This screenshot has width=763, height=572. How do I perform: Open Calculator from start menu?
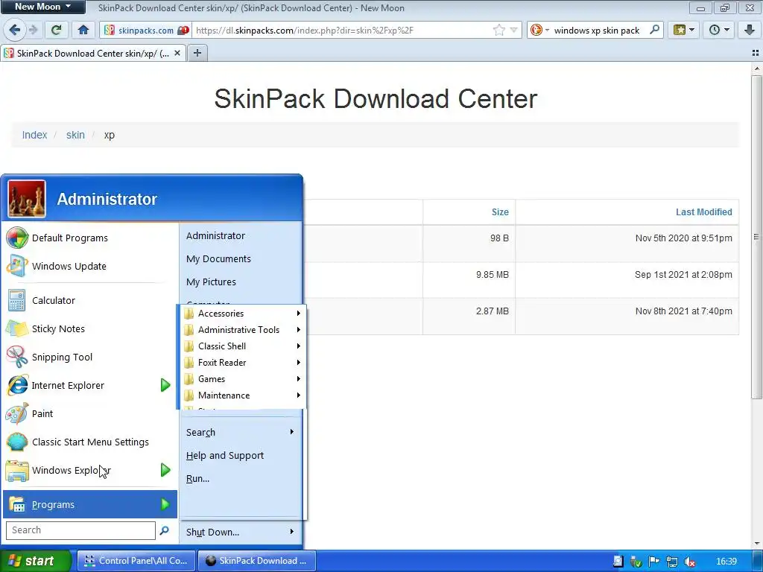90,301
